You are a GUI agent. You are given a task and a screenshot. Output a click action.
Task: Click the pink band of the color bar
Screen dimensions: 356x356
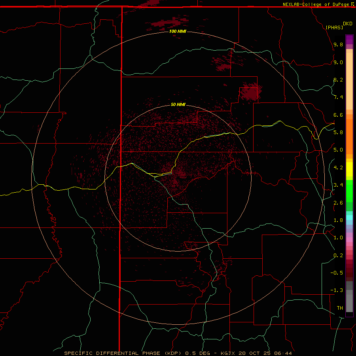pyautogui.click(x=349, y=240)
